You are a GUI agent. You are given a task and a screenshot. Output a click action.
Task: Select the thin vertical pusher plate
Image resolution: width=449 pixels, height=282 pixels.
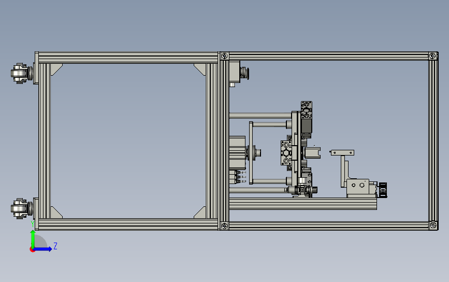(251, 153)
